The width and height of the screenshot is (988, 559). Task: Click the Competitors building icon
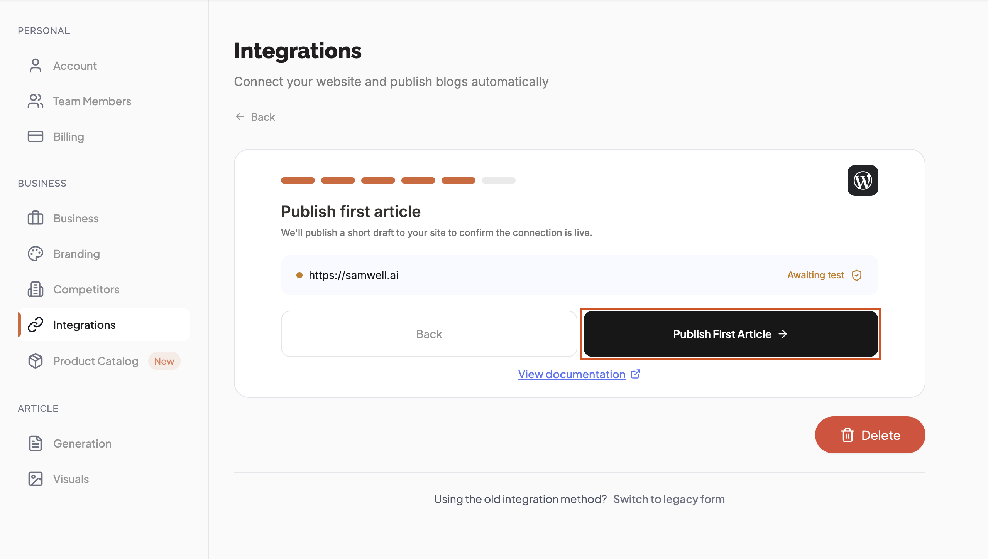point(36,289)
